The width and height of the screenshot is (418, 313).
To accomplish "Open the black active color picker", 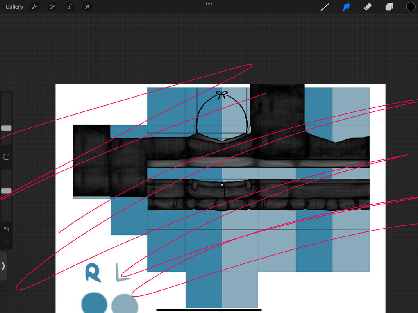I will click(x=410, y=7).
